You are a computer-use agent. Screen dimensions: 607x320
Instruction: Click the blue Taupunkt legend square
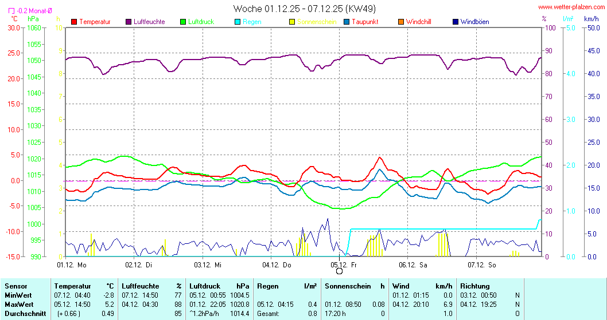[347, 22]
